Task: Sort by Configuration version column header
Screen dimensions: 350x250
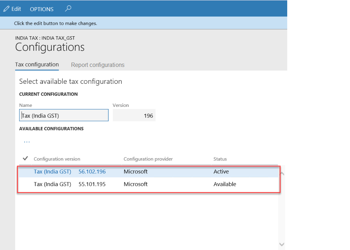Action: [x=57, y=159]
